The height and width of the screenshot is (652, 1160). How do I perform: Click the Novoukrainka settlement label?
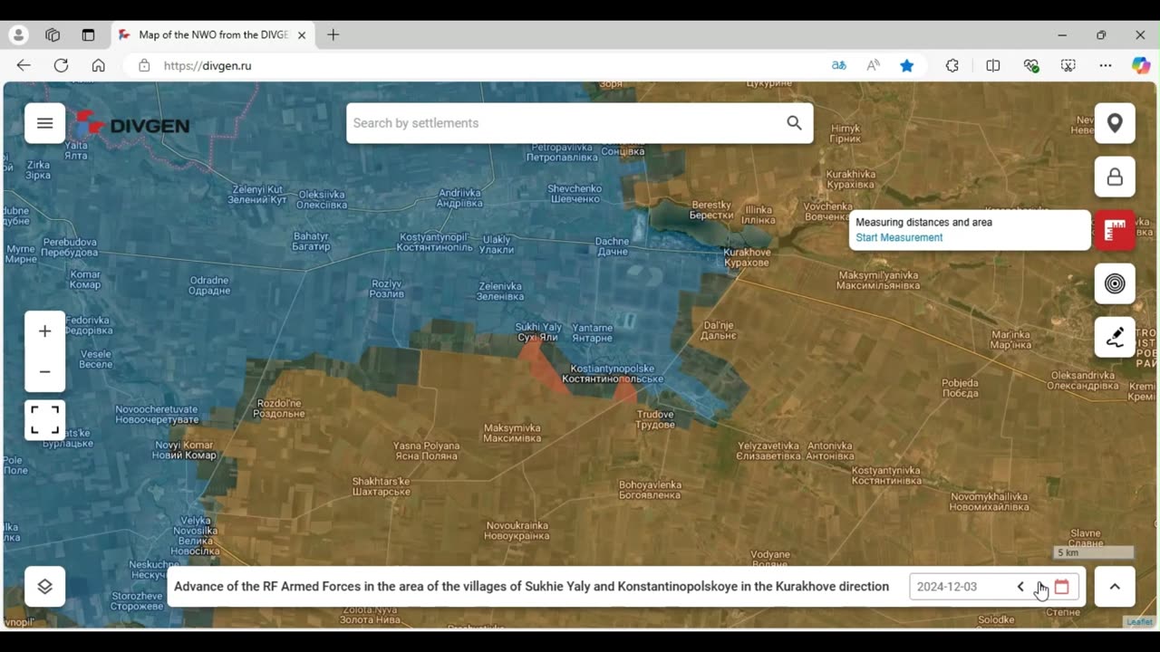coord(517,531)
